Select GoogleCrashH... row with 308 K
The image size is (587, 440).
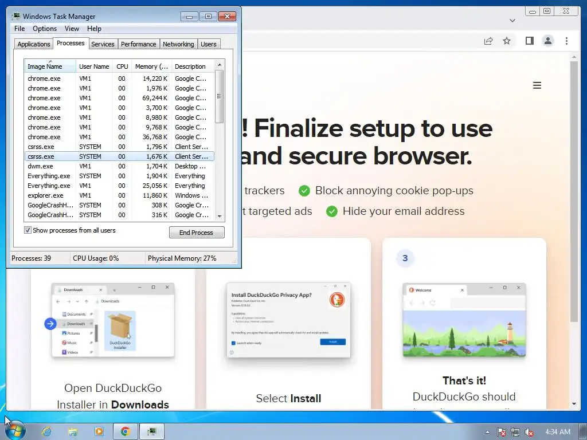click(x=119, y=205)
